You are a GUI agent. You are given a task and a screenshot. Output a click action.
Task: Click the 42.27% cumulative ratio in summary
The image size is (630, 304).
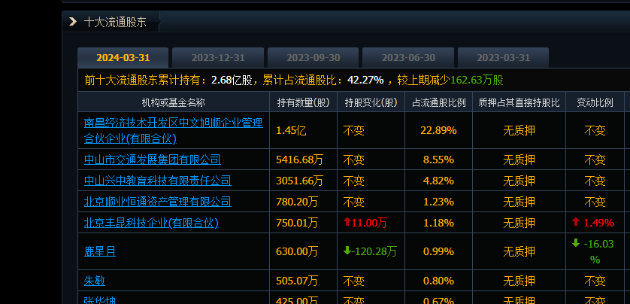[x=365, y=80]
